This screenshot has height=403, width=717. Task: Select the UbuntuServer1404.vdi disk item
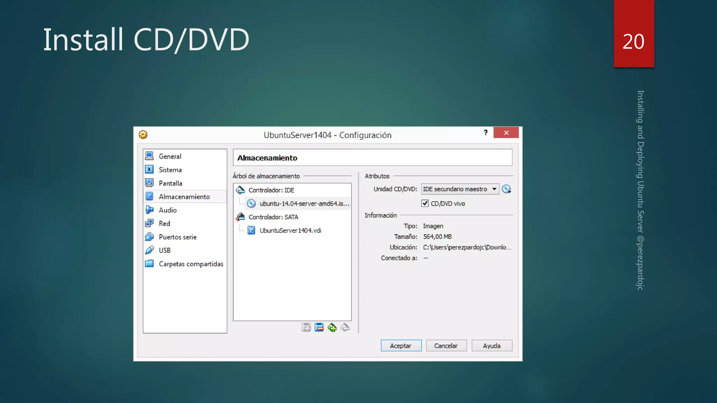290,231
